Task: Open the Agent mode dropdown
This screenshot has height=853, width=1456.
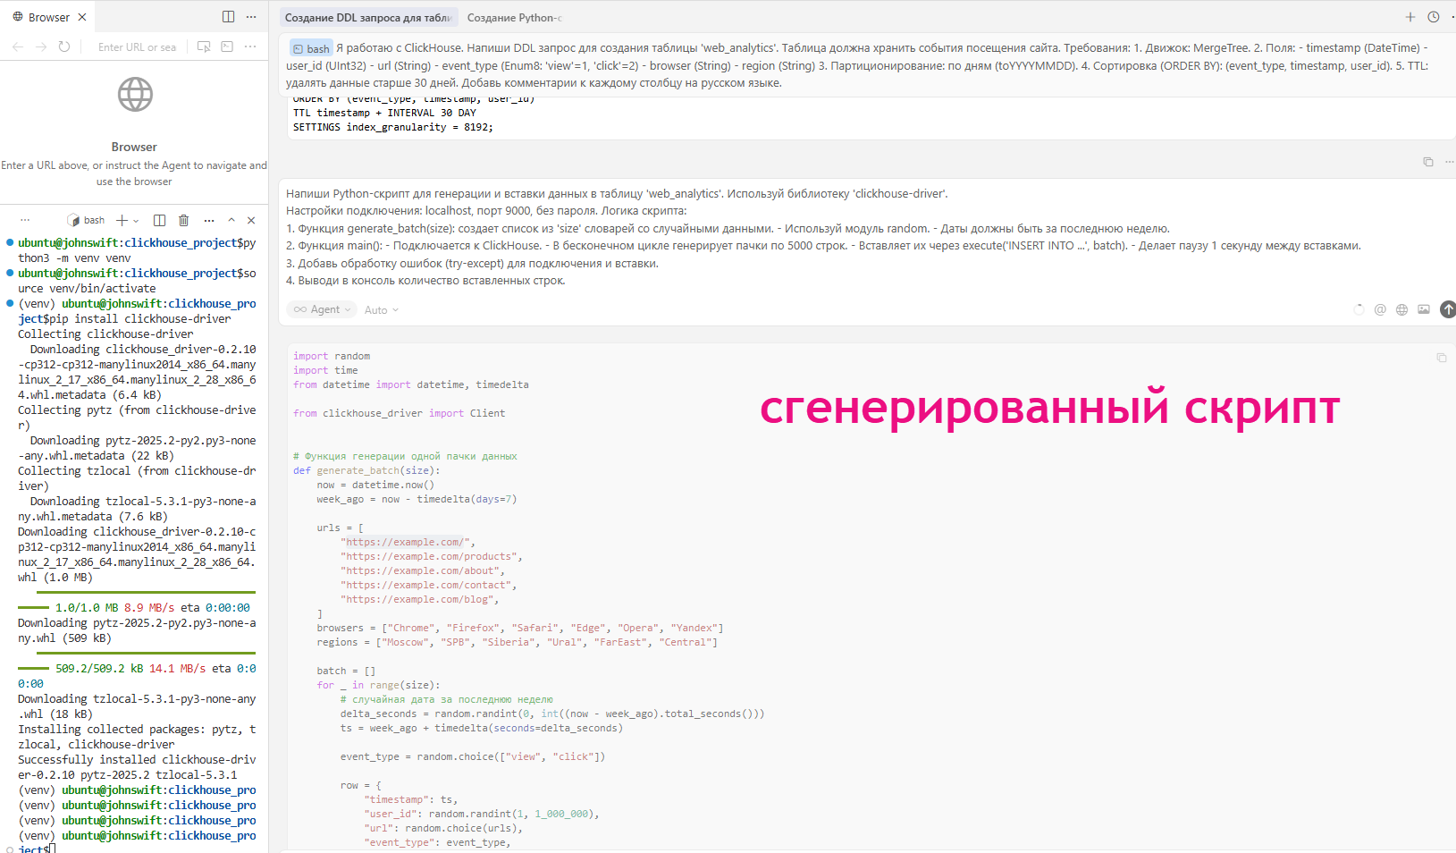Action: coord(321,309)
